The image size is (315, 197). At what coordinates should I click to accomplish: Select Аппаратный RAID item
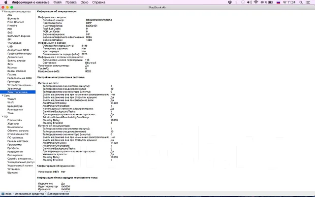[18, 50]
